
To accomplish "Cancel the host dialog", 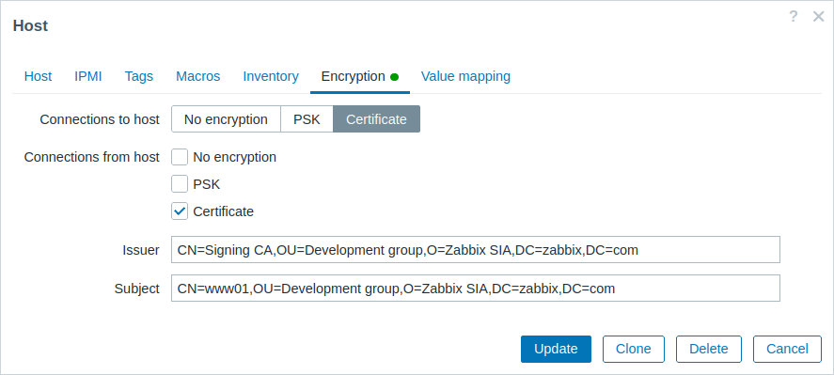I will [787, 349].
